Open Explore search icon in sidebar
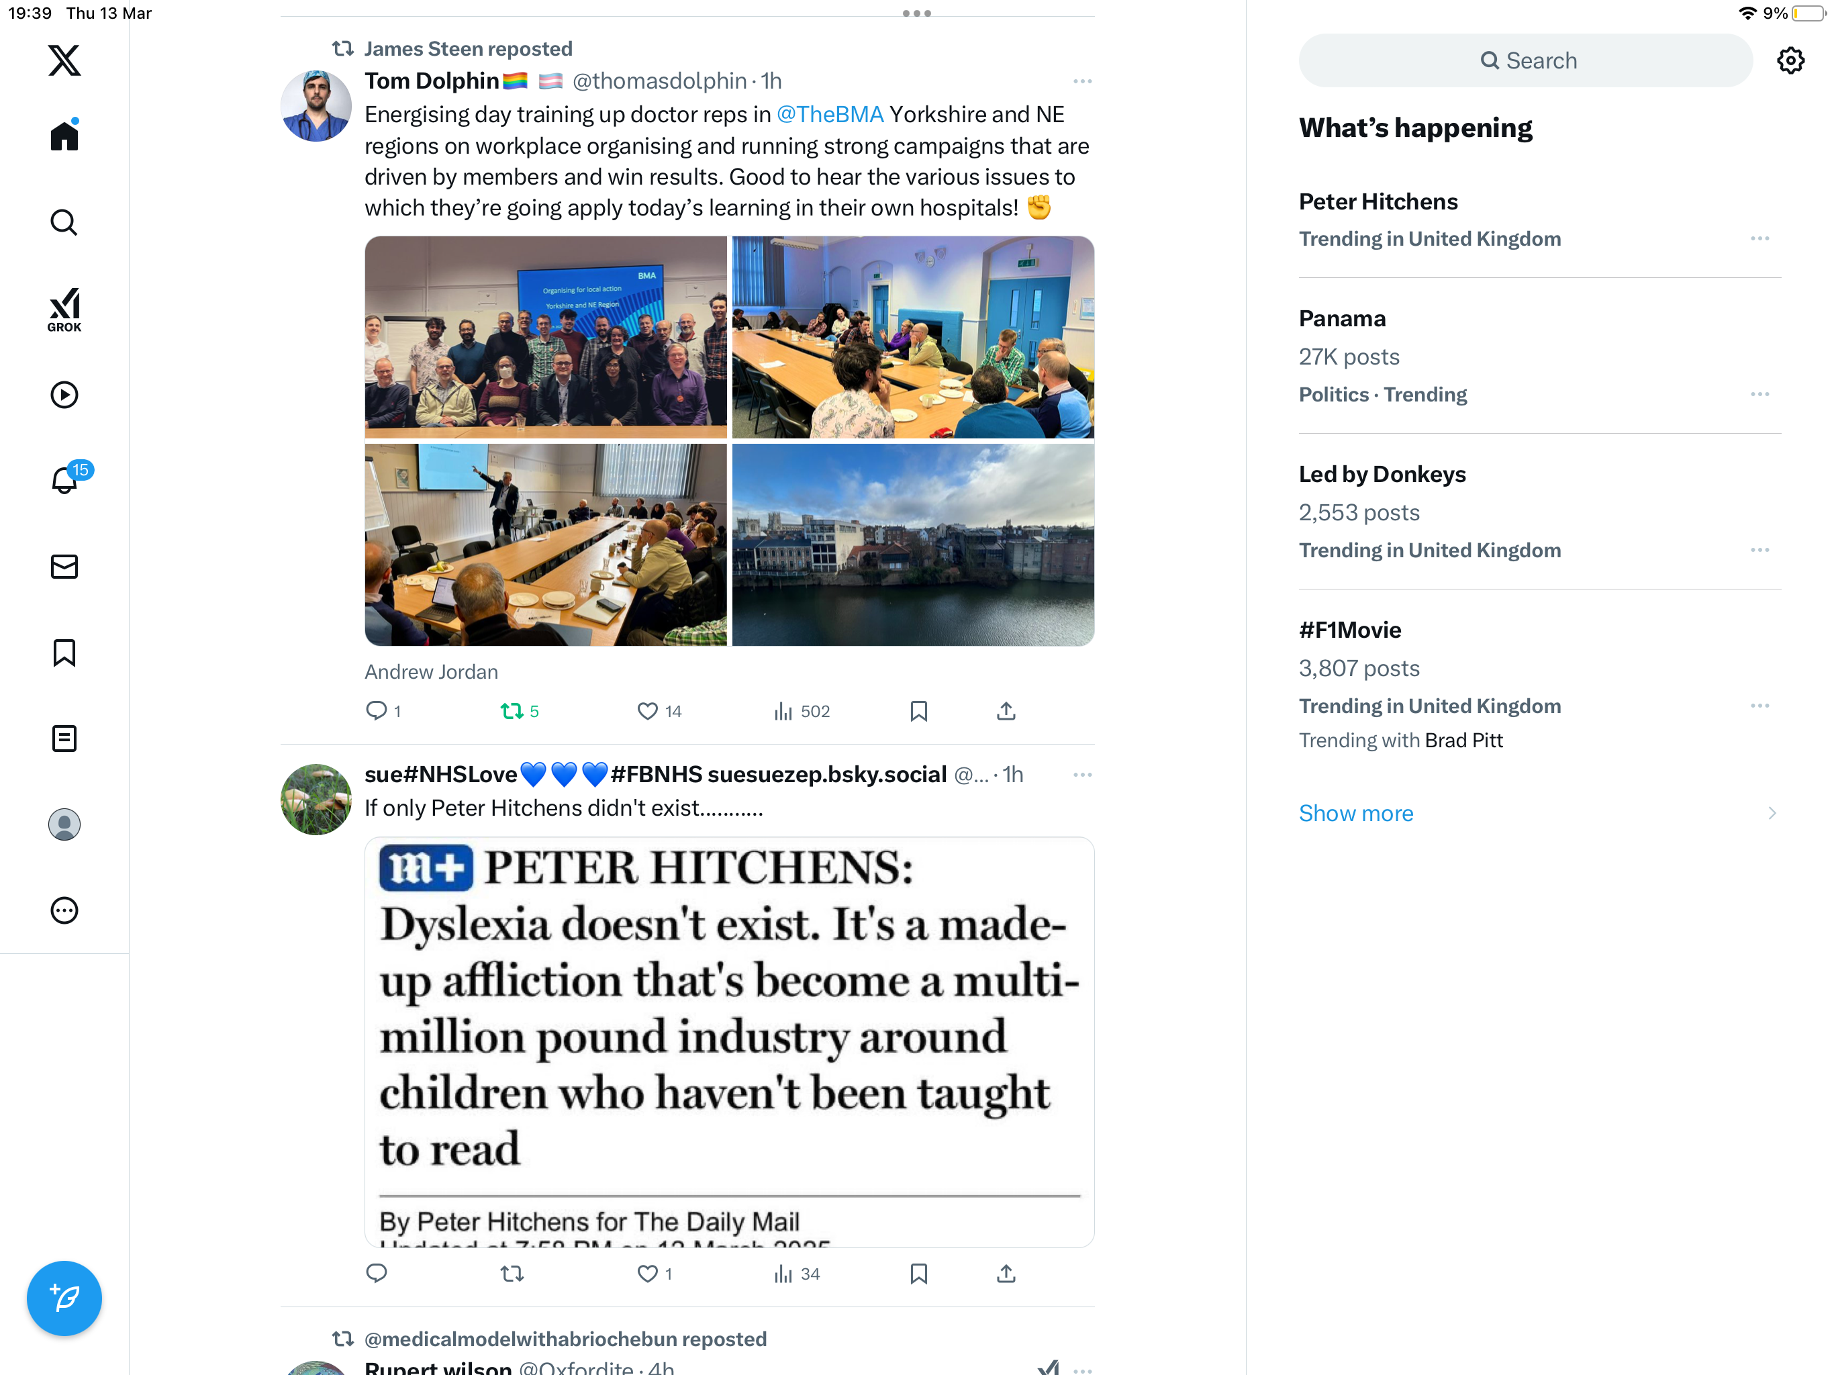 (x=64, y=222)
